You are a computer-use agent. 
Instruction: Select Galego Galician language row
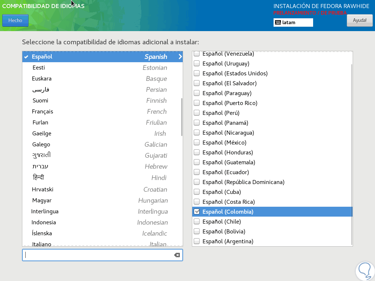103,145
